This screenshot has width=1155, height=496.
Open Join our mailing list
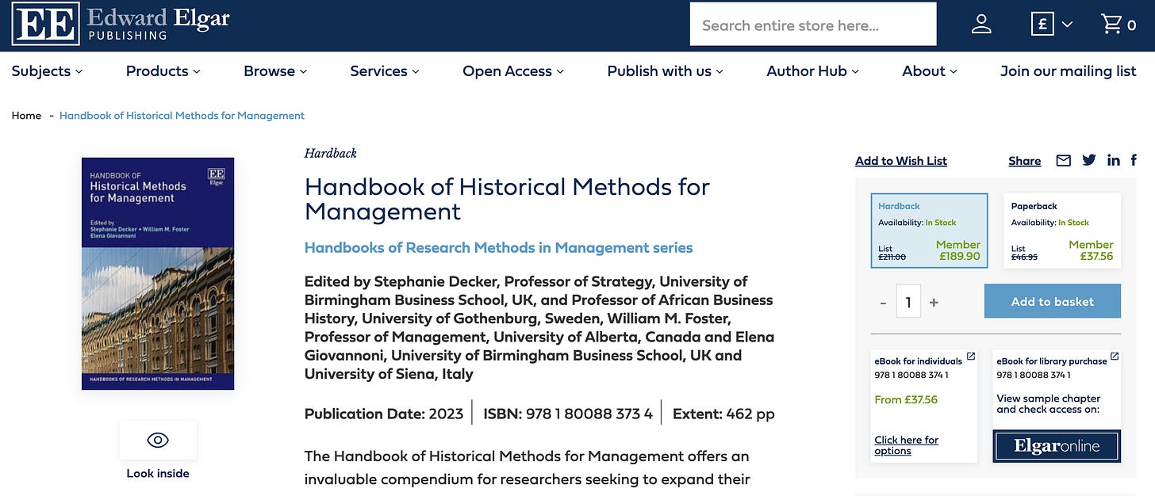1068,71
